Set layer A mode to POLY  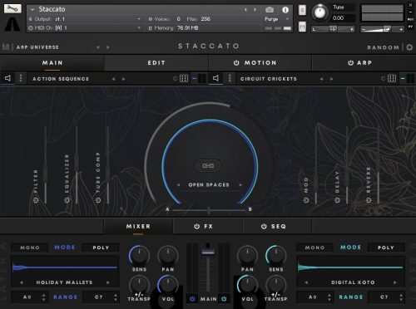point(101,248)
